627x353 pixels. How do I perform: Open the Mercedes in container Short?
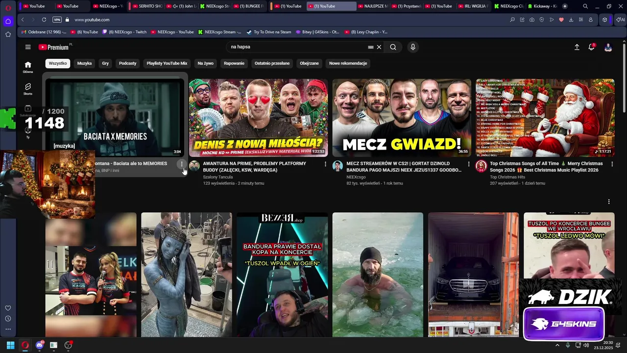click(473, 275)
